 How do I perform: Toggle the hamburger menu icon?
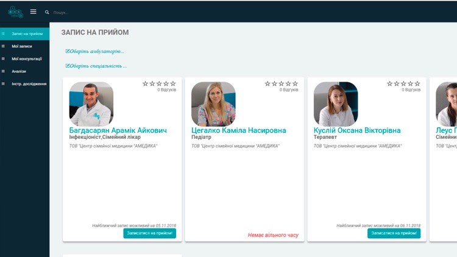click(34, 12)
